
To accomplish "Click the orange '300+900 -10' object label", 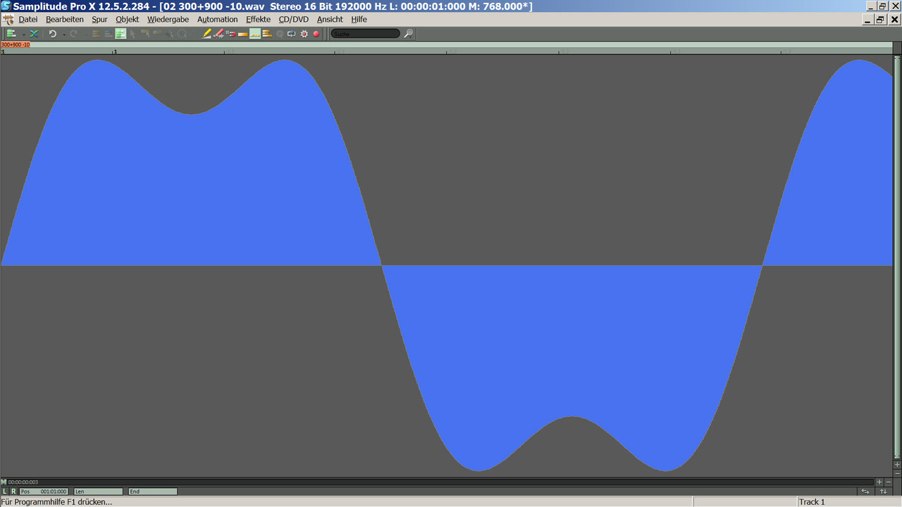I will pyautogui.click(x=16, y=44).
